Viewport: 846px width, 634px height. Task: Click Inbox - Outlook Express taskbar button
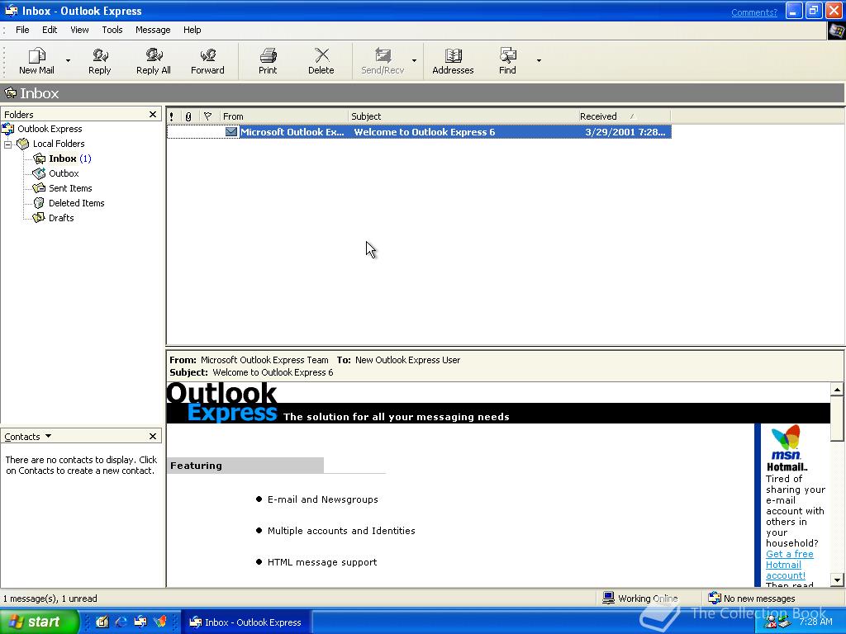245,622
